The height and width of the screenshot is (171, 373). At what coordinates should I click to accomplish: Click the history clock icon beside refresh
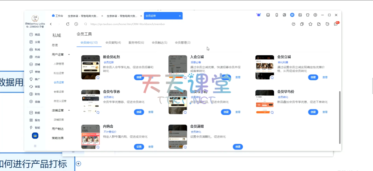pos(76,24)
